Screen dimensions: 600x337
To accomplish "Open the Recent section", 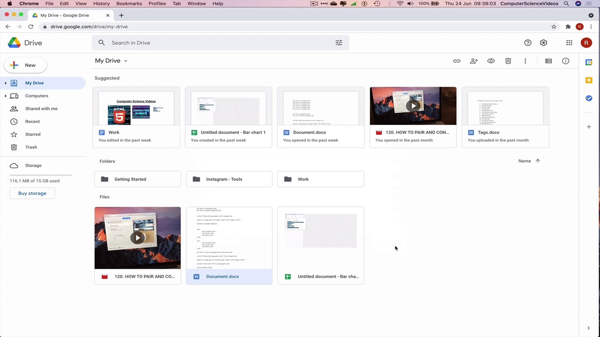I will coord(32,122).
